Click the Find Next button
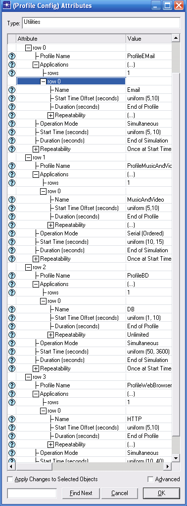This screenshot has width=187, height=506. tap(81, 493)
